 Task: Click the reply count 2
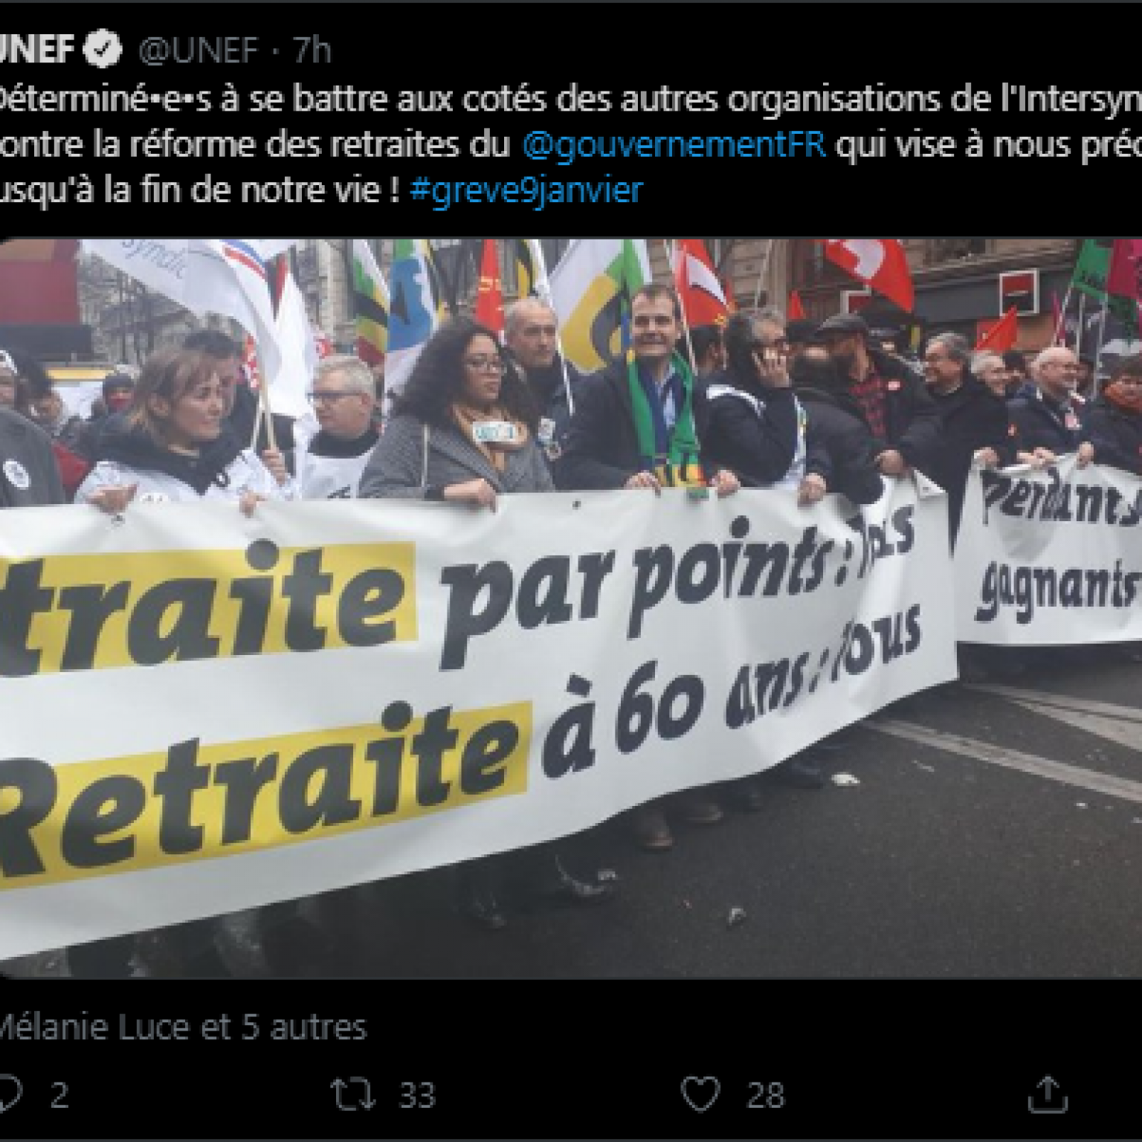[x=59, y=1096]
